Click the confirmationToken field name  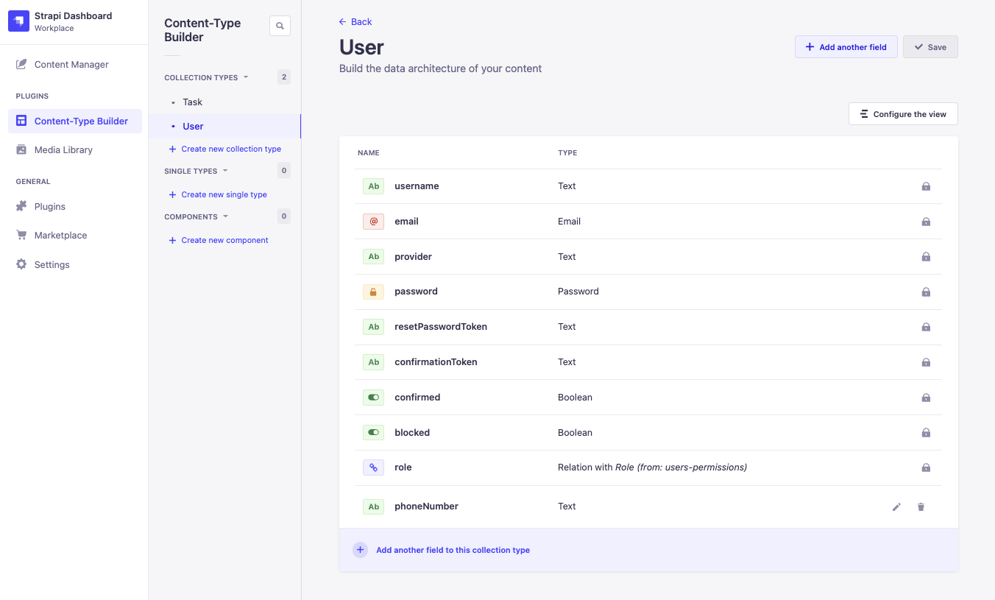(436, 361)
